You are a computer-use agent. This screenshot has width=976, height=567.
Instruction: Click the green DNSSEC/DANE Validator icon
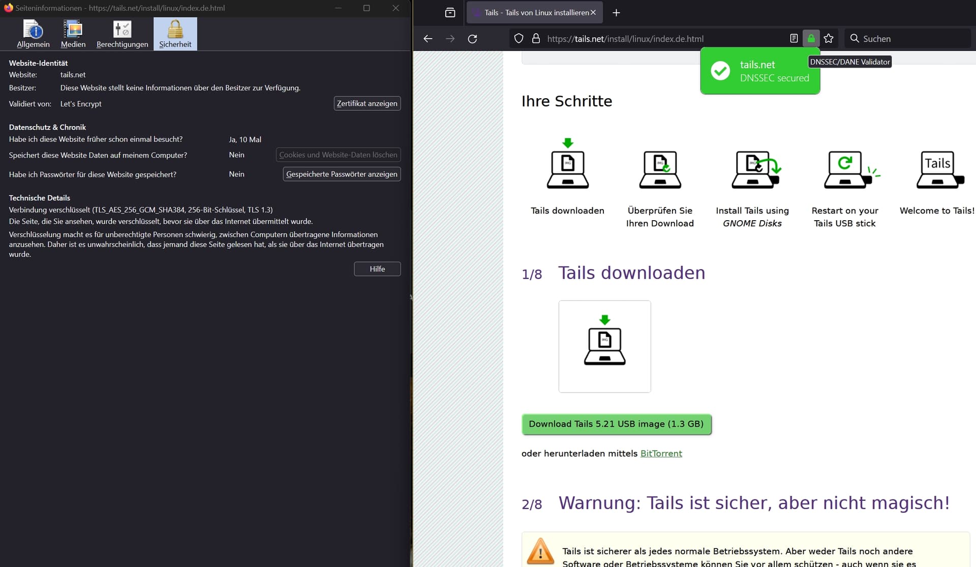(811, 39)
